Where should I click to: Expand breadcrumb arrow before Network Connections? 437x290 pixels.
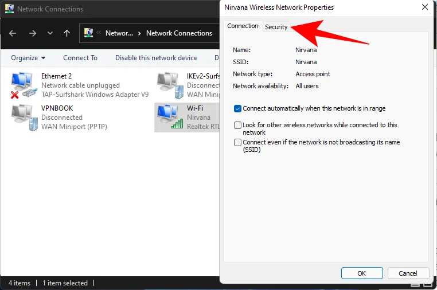point(139,33)
